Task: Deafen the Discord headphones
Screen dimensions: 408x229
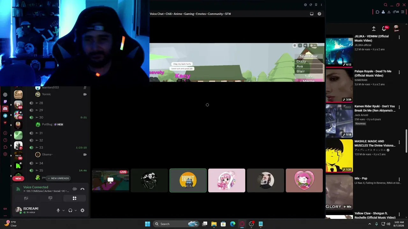Action: 70,210
